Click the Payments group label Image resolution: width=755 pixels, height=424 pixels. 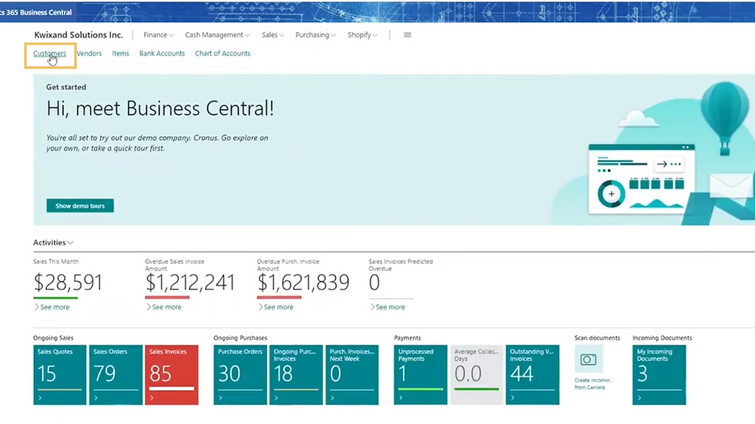pos(408,338)
